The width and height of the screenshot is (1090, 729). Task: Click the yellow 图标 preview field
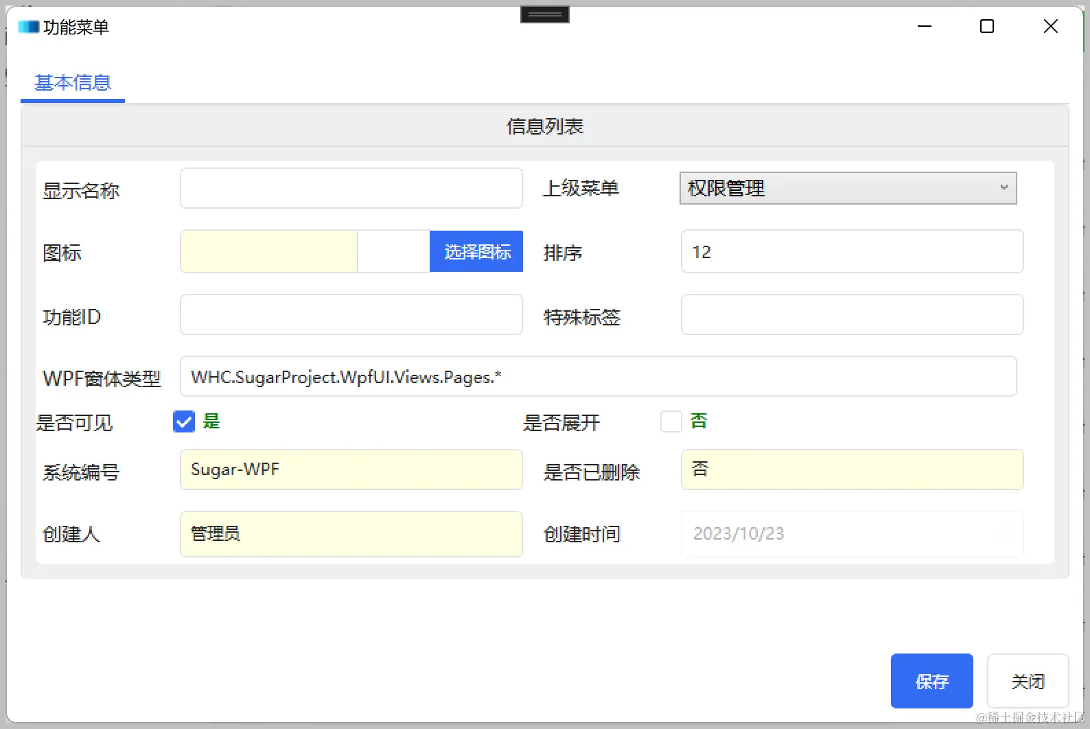point(269,252)
